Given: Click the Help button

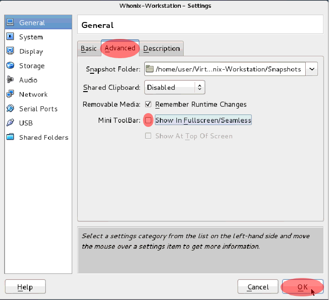Looking at the screenshot, I should (x=25, y=287).
